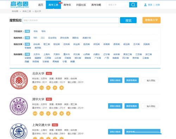Click 测录取概率 button for 北京大学
Viewport: 176px width, 139px height.
(132, 80)
